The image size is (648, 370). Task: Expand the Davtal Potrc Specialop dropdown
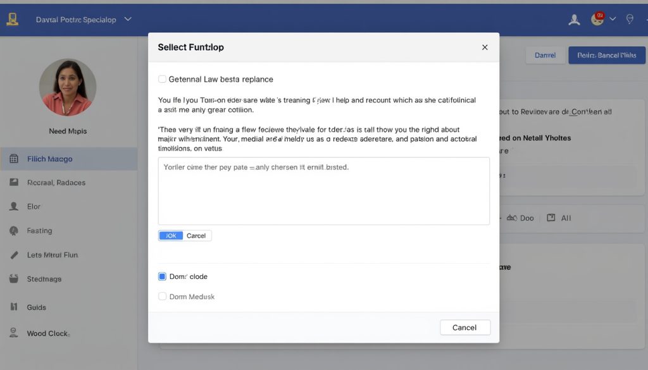(128, 19)
